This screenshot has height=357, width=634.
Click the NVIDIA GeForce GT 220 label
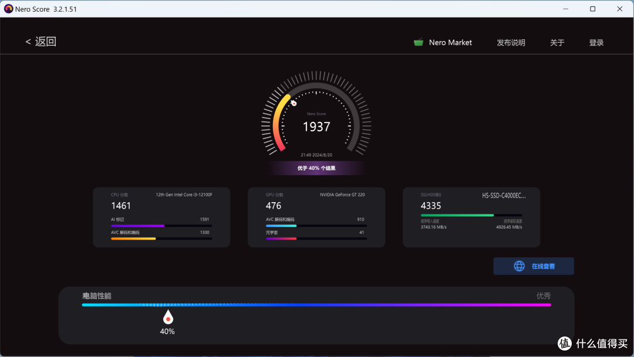pos(342,195)
